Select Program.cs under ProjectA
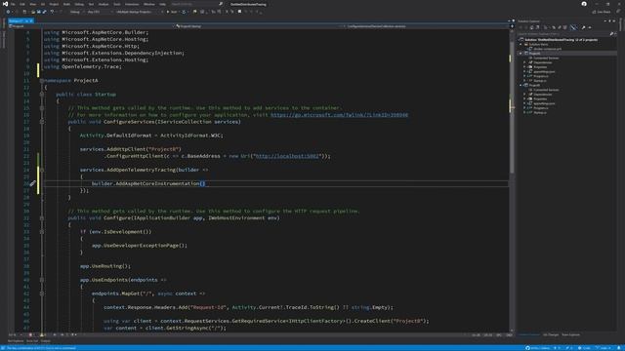Image resolution: width=625 pixels, height=351 pixels. pyautogui.click(x=540, y=76)
